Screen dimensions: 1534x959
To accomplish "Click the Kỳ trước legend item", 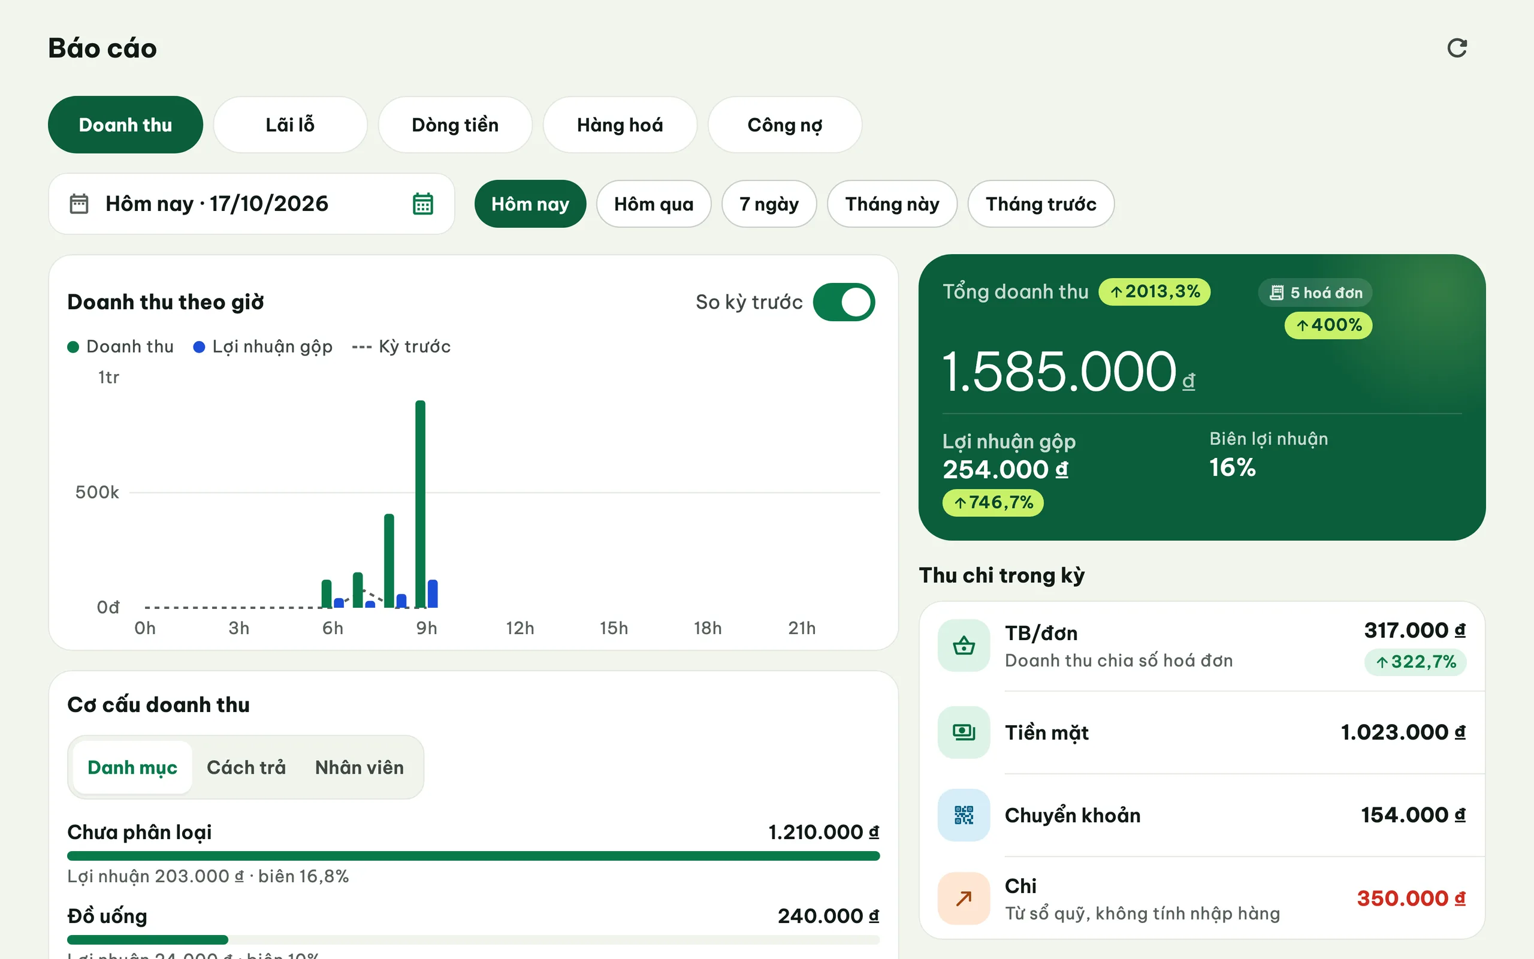I will coord(401,346).
